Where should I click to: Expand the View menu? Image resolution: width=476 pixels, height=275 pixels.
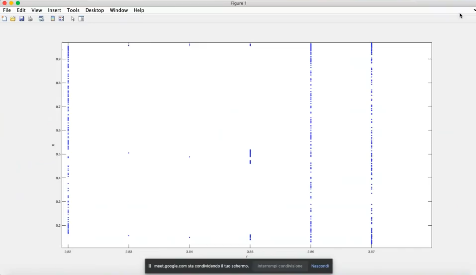36,10
